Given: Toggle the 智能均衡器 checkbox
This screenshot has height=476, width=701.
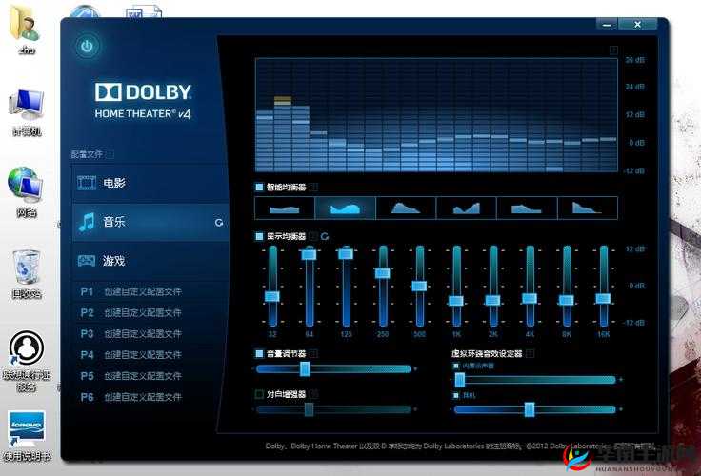Looking at the screenshot, I should pos(260,188).
